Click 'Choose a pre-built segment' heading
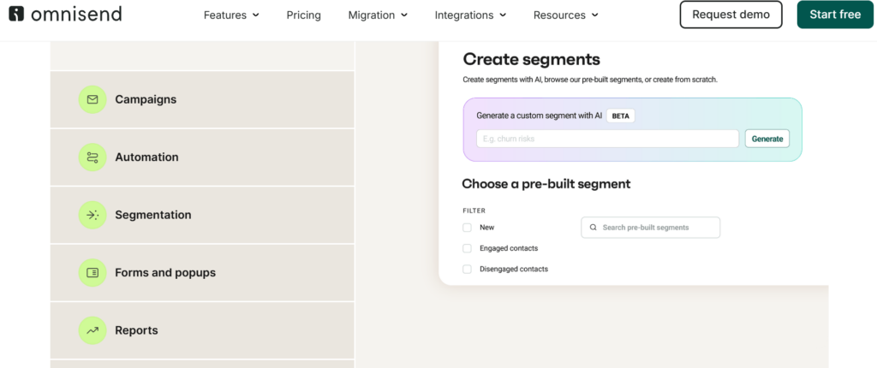Image resolution: width=877 pixels, height=368 pixels. click(546, 184)
